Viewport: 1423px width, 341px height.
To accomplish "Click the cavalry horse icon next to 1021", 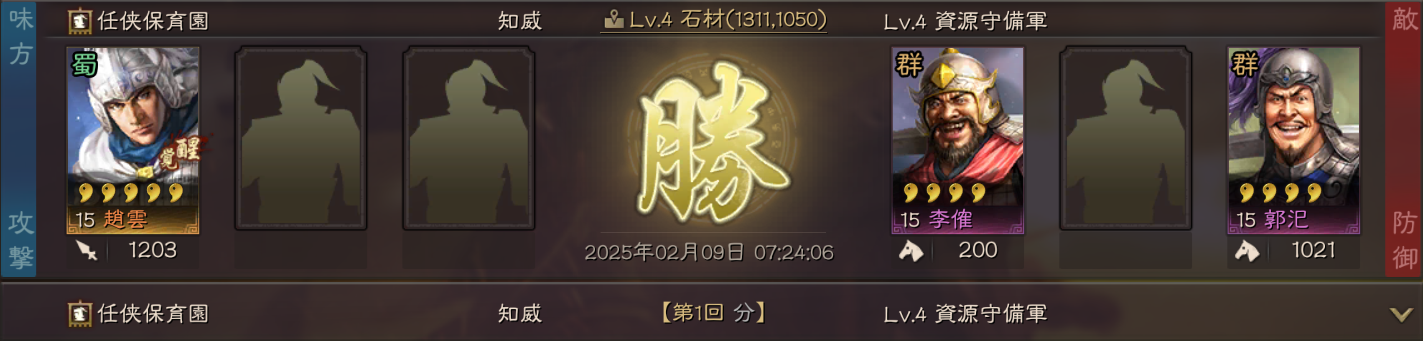I will point(1247,251).
